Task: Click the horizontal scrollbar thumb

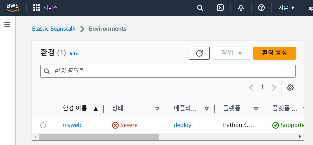Action: pyautogui.click(x=99, y=137)
